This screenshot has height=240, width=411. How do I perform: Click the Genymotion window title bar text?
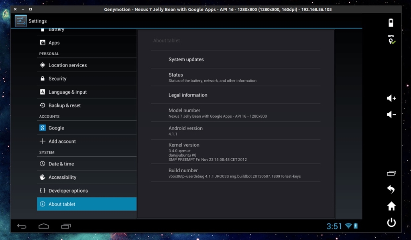(x=218, y=10)
